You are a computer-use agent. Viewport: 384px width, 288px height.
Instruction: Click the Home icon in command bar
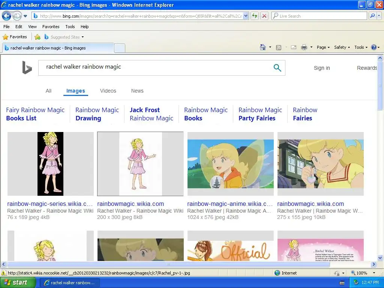(x=263, y=47)
